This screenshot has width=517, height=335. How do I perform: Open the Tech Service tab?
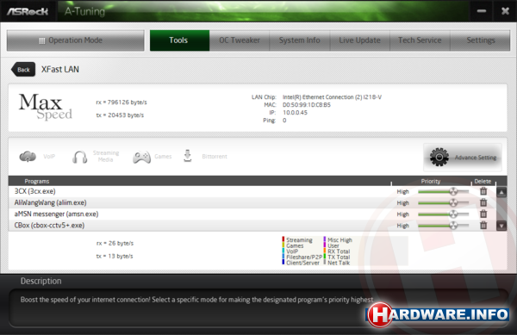420,40
